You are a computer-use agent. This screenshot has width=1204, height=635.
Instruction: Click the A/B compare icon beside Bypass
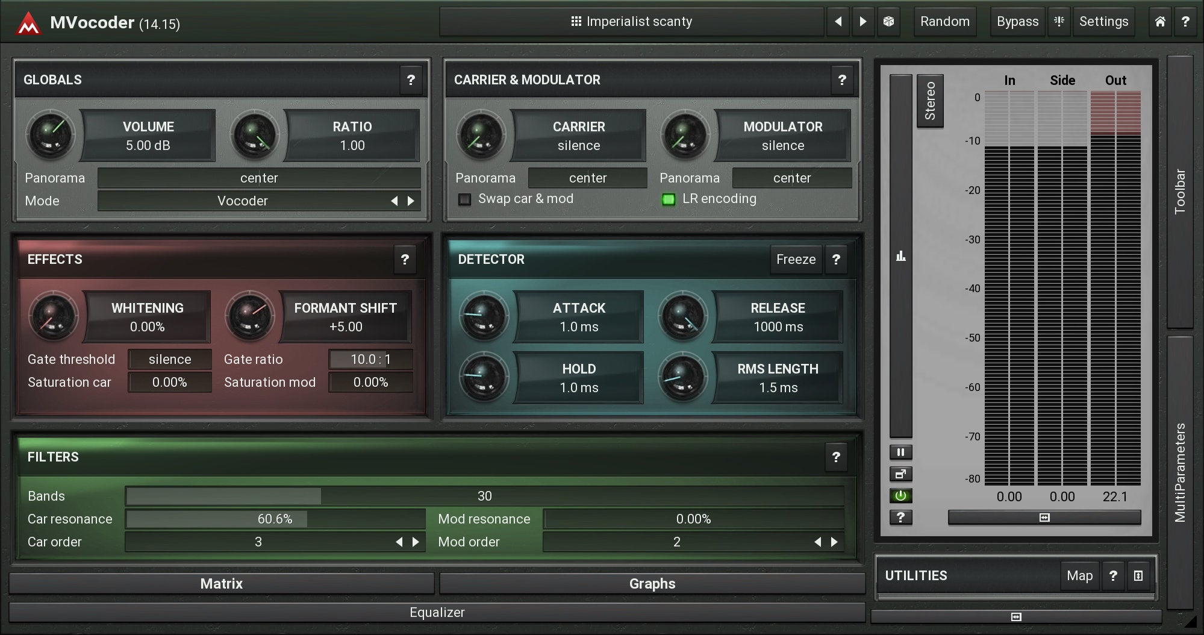[x=1059, y=22]
